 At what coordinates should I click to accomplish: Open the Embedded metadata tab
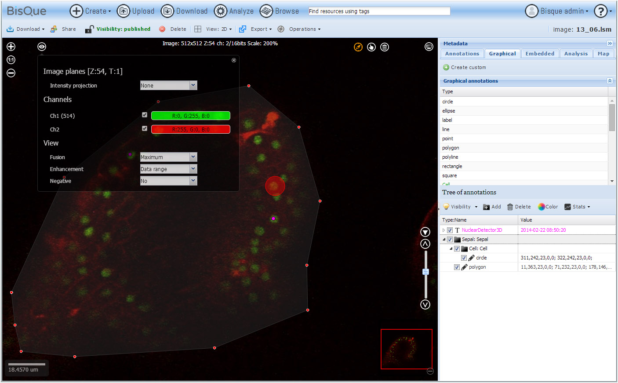tap(540, 54)
